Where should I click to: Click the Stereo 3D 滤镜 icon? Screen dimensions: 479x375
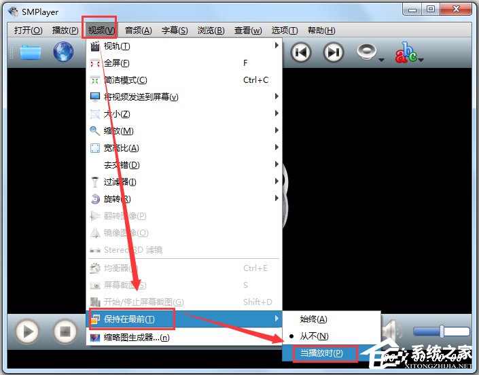95,251
